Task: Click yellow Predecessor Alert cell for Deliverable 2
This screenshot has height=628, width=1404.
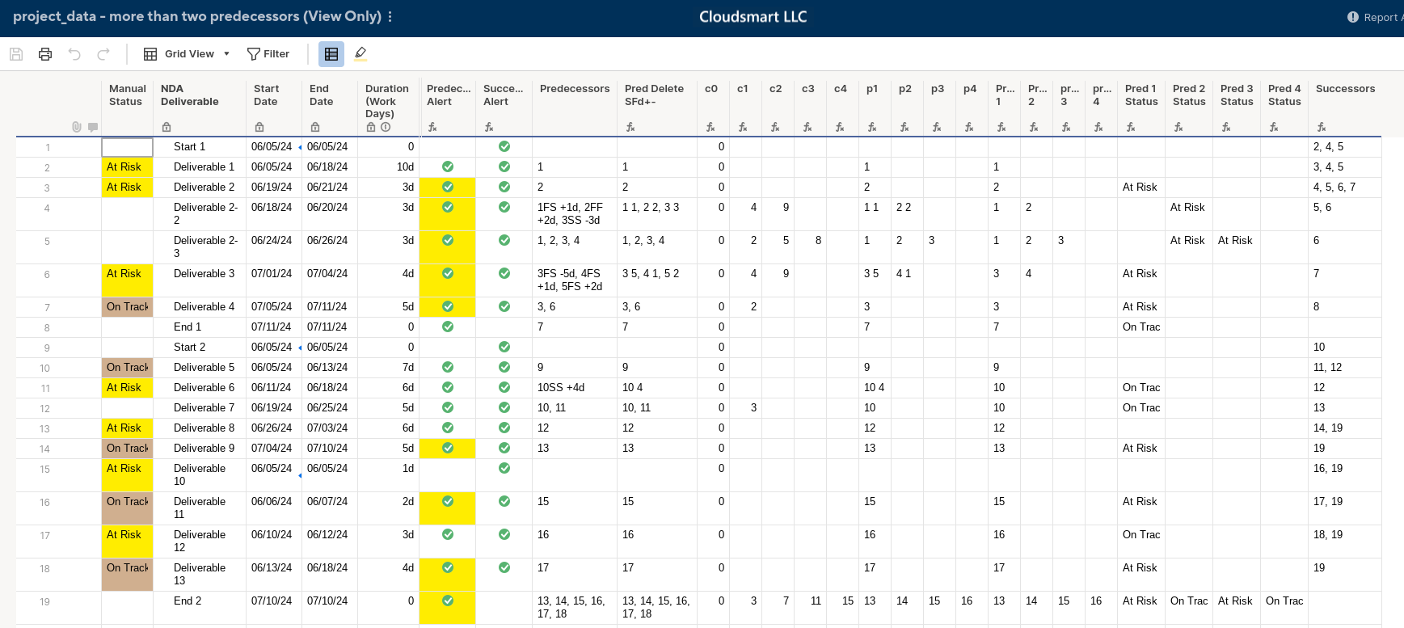Action: tap(448, 188)
